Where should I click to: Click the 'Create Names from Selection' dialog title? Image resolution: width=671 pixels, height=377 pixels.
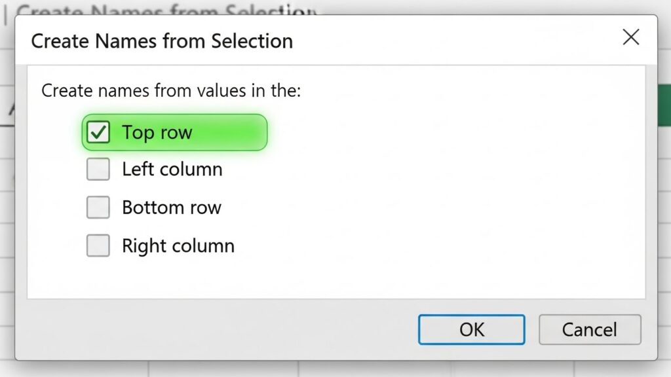pos(162,41)
